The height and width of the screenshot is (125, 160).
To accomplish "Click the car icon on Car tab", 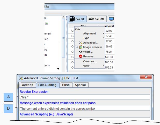I will [91, 19].
